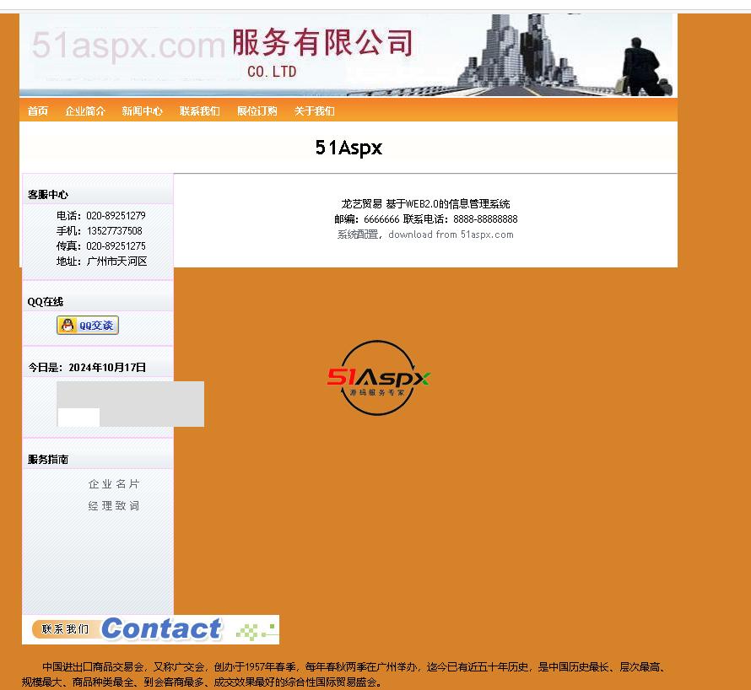Click the CO. LTD banner text

272,72
